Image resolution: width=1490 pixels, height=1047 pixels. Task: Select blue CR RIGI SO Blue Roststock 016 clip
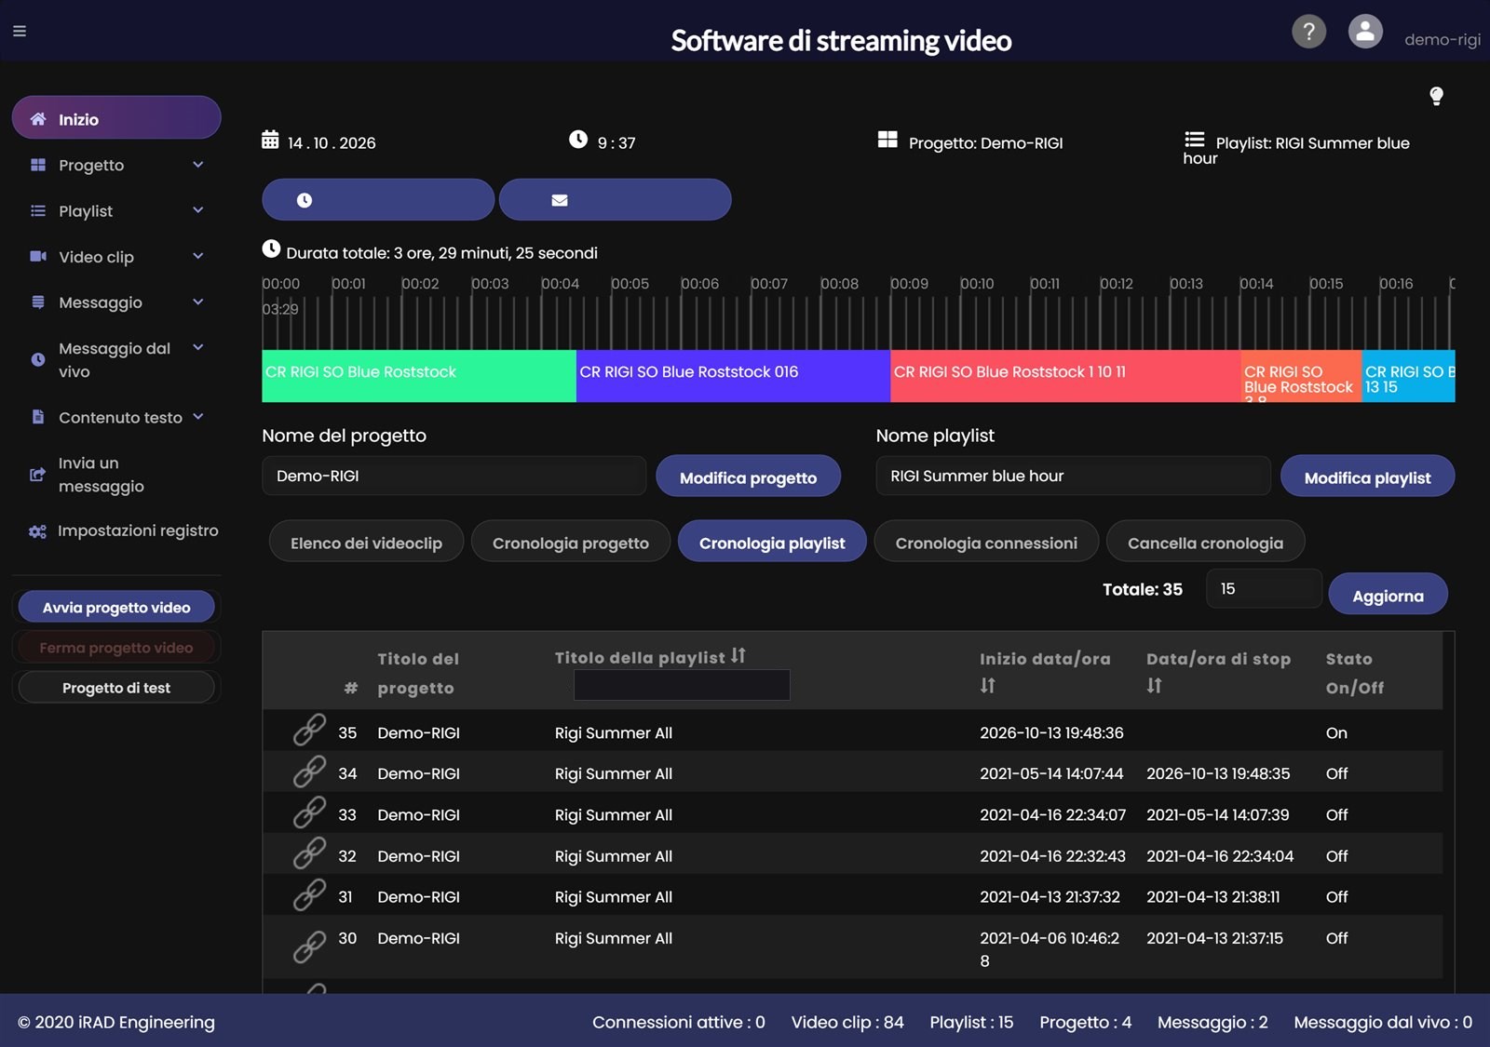click(734, 376)
